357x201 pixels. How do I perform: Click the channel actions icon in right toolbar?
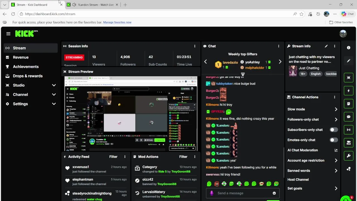[349, 143]
